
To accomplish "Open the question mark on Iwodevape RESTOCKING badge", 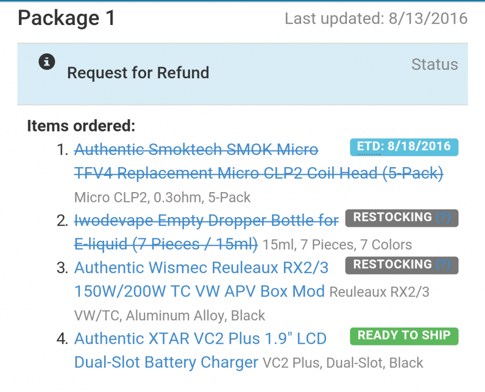I will click(x=443, y=217).
